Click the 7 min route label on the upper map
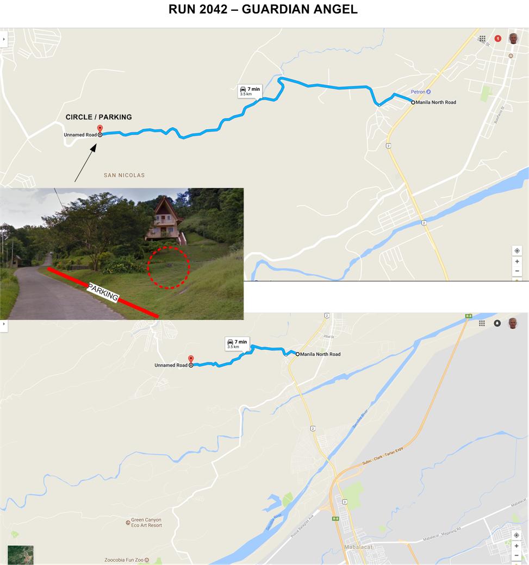The height and width of the screenshot is (565, 529). point(250,91)
